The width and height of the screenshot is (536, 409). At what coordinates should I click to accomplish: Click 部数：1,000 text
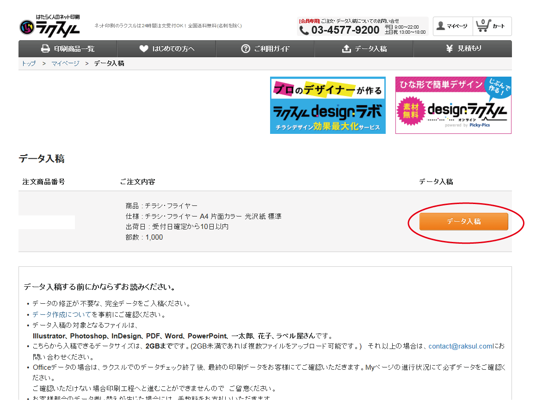(x=144, y=237)
